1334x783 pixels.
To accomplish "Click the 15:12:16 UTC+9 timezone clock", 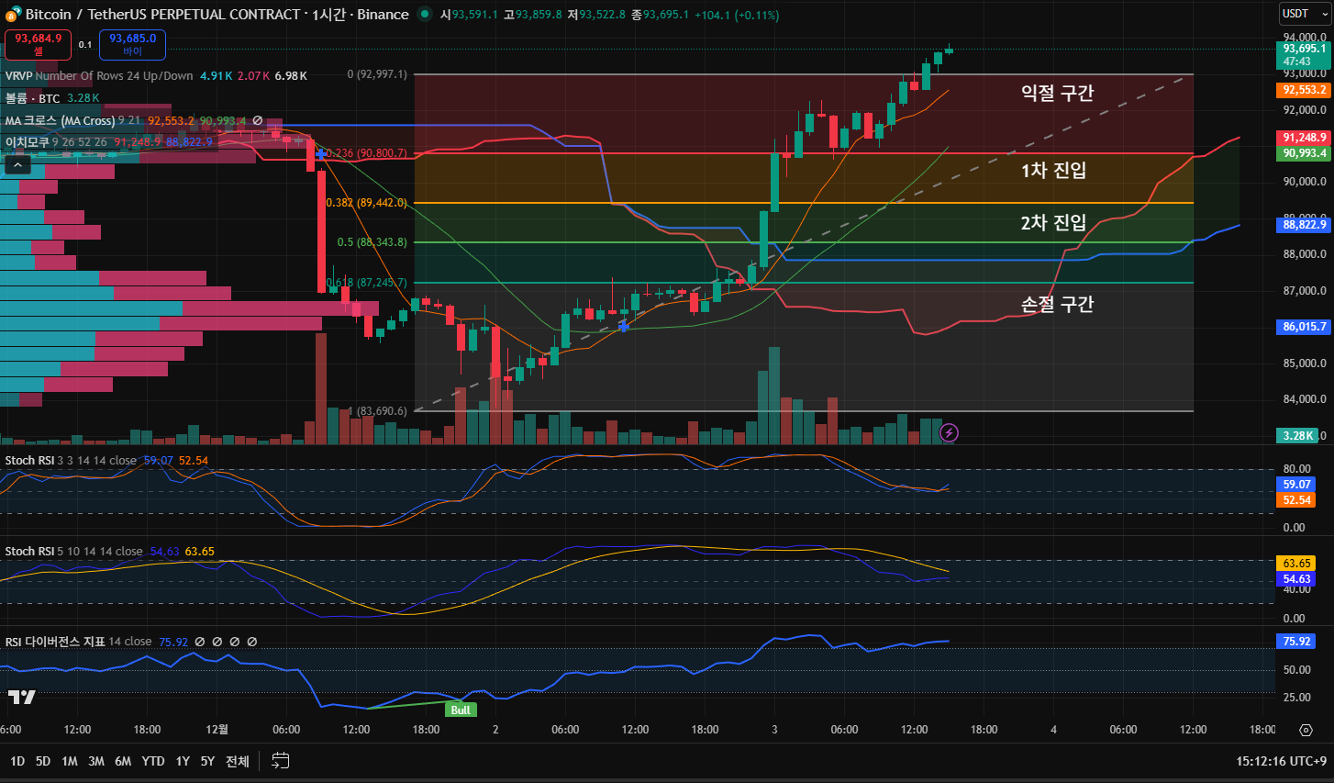I will pos(1281,761).
